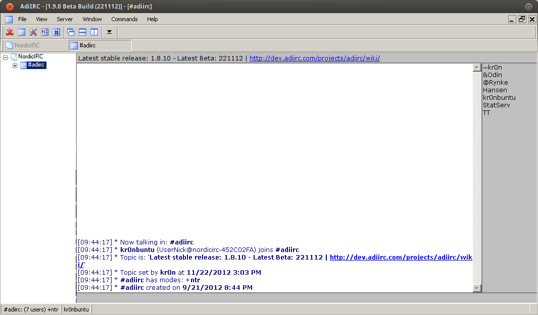Focus the message input box below chat
Image resolution: width=538 pixels, height=315 pixels.
coord(307,298)
